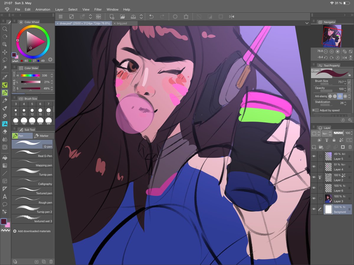
Task: Select the Zoom magnifier tool
Action: tap(5, 29)
